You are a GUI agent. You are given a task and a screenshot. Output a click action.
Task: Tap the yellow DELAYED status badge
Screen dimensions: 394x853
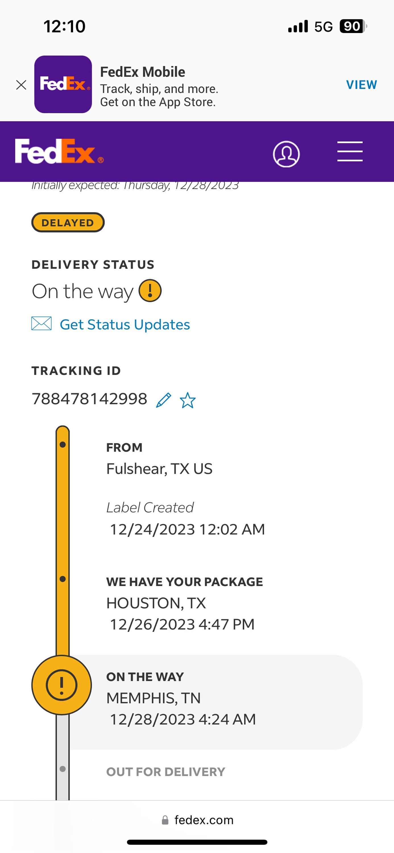click(x=68, y=223)
